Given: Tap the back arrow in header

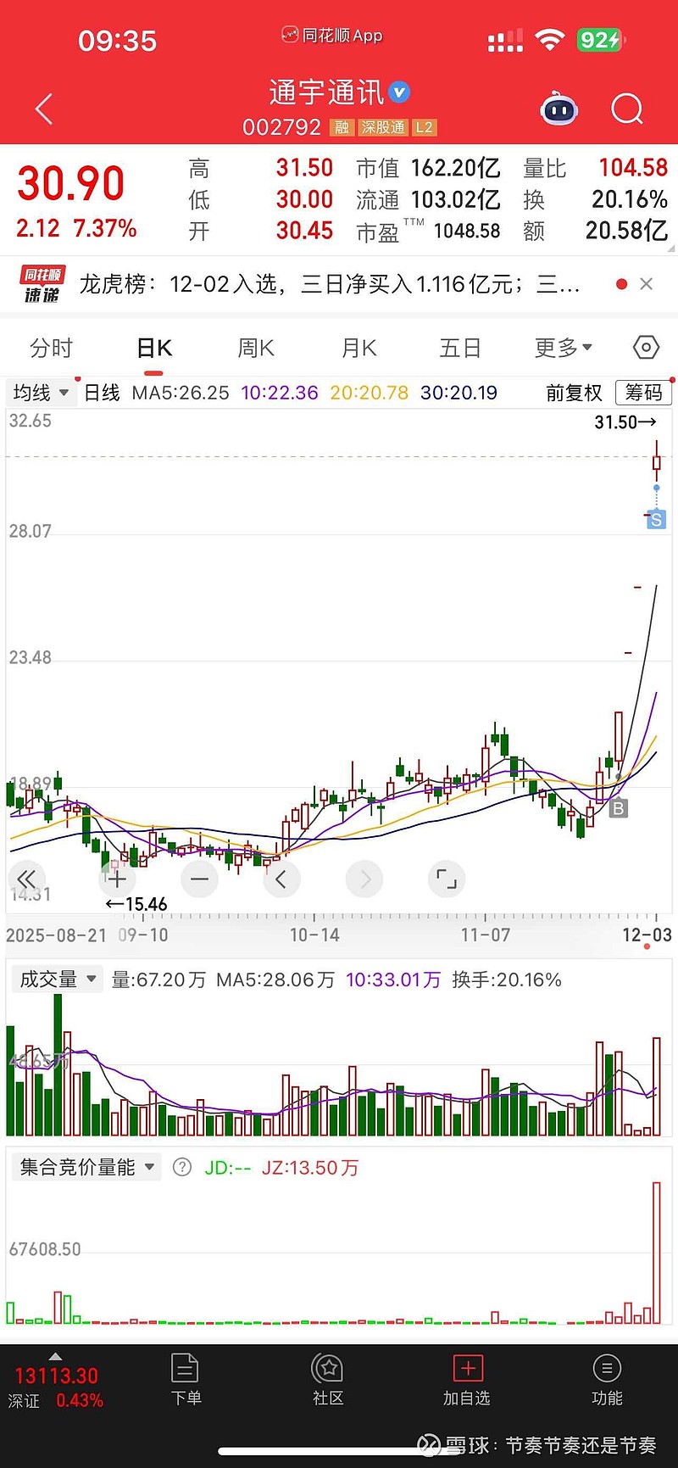Looking at the screenshot, I should [44, 109].
